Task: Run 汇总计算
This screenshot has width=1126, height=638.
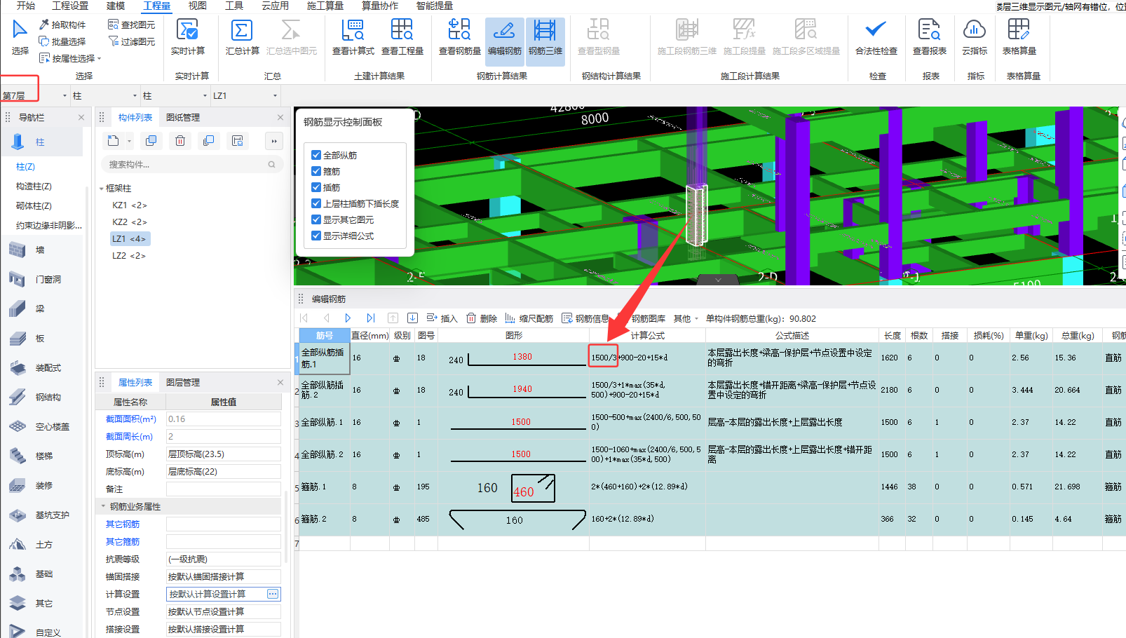Action: 242,38
